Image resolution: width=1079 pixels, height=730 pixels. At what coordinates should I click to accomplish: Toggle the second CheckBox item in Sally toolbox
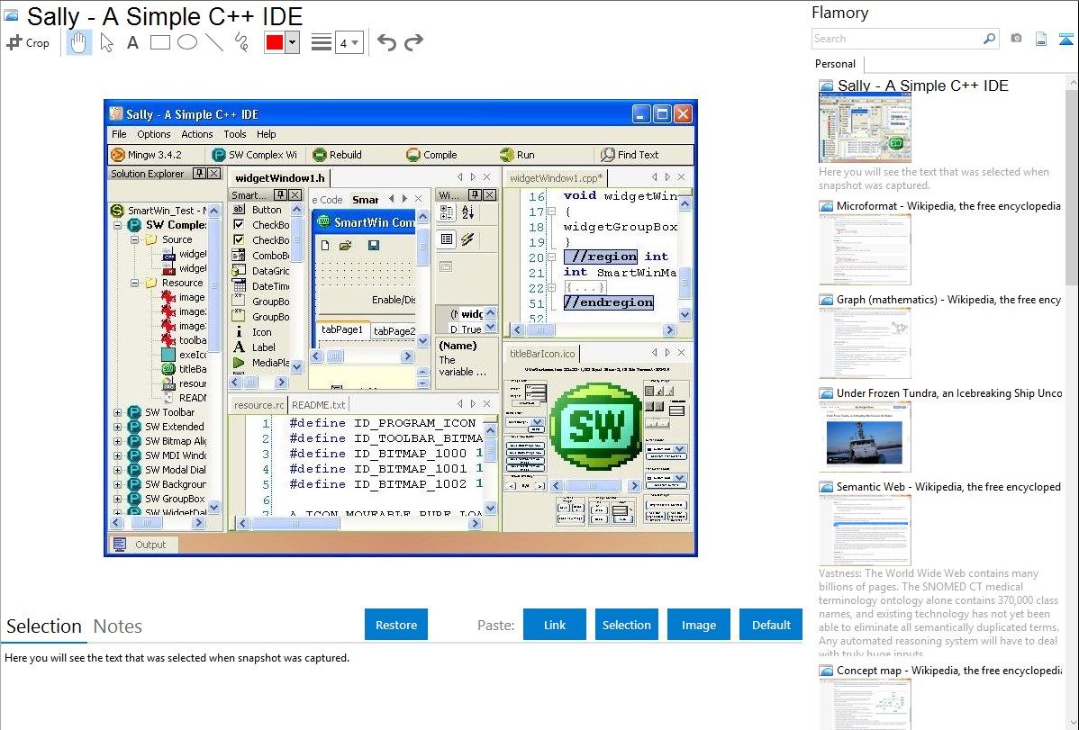click(239, 239)
